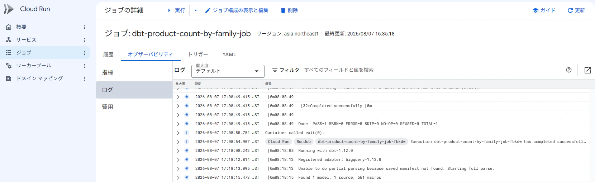Select 費用 in the observability menu
The height and width of the screenshot is (182, 595).
(x=134, y=107)
